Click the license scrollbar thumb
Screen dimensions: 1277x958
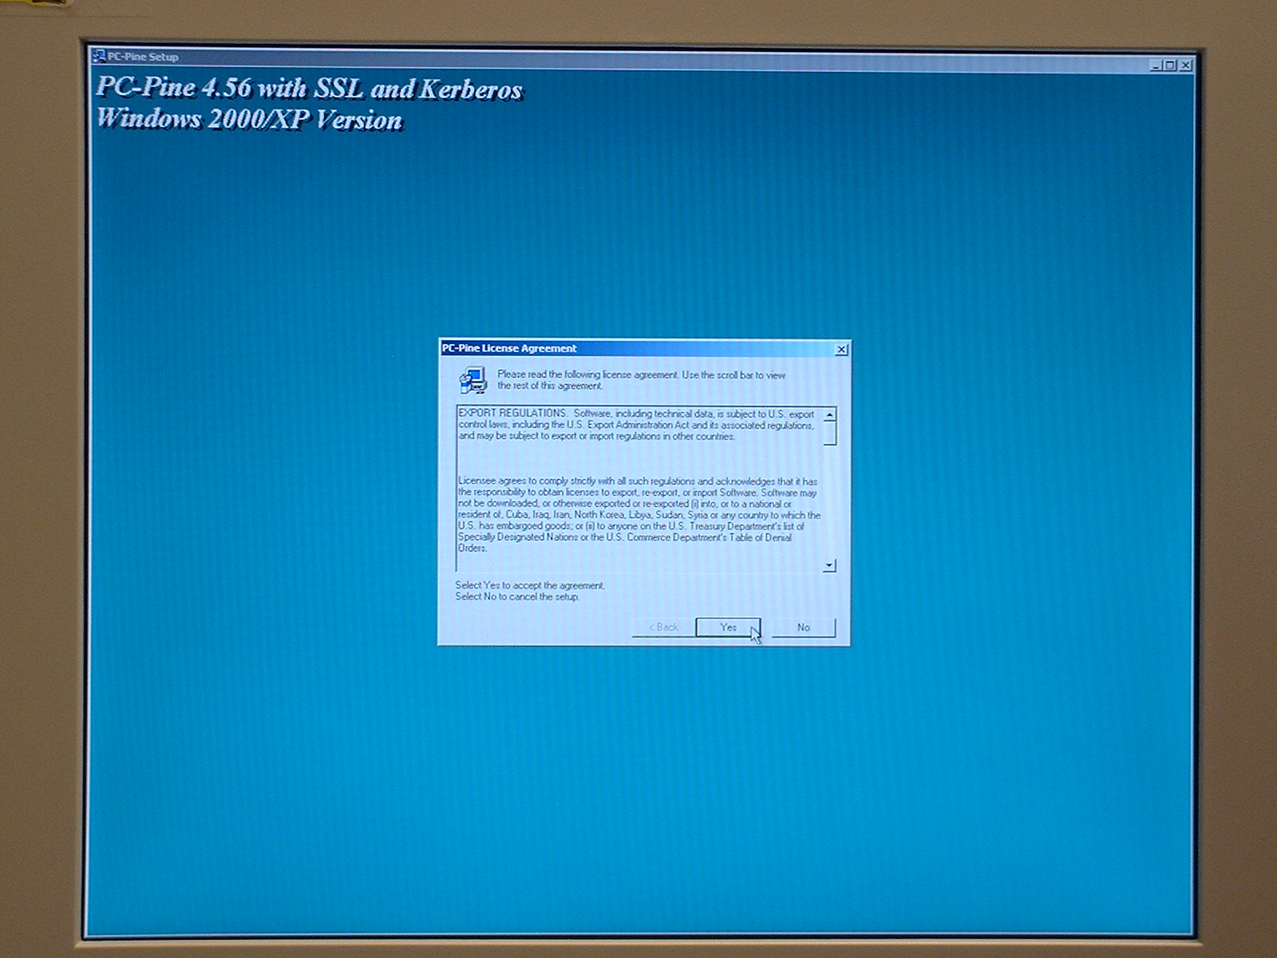[829, 433]
